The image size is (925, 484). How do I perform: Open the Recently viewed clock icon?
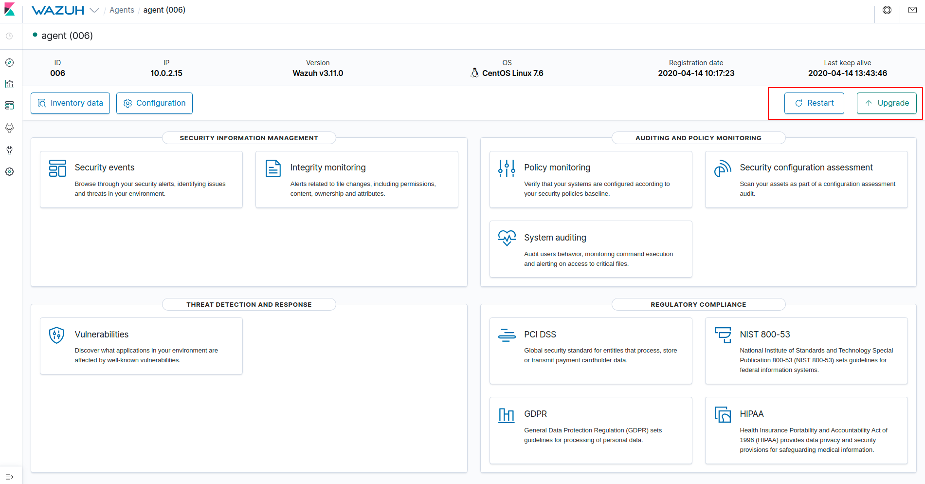pyautogui.click(x=9, y=36)
